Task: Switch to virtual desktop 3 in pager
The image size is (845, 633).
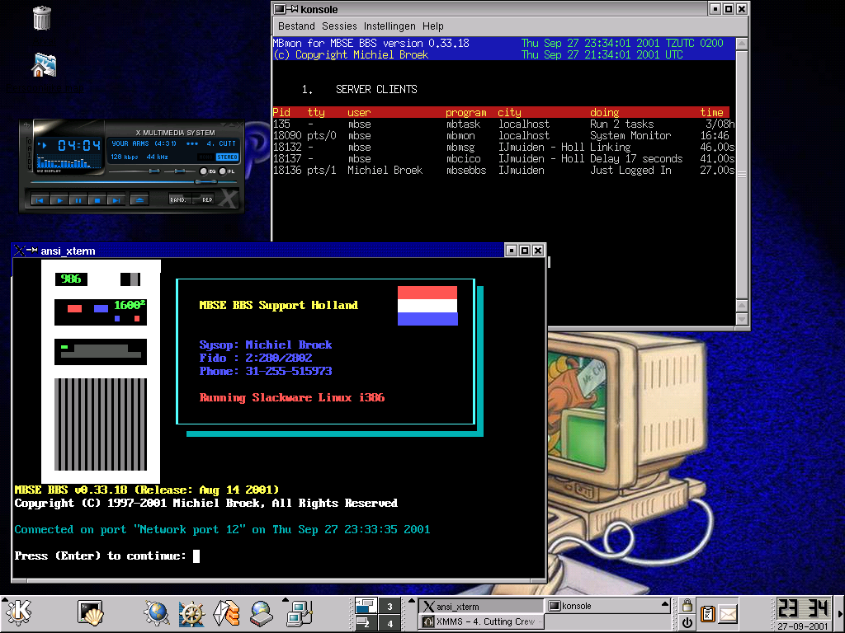Action: 389,606
